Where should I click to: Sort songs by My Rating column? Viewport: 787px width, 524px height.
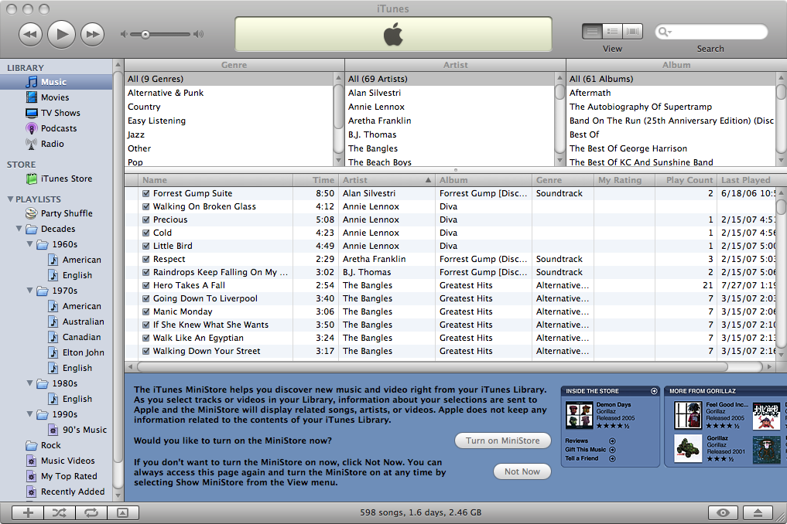[625, 180]
